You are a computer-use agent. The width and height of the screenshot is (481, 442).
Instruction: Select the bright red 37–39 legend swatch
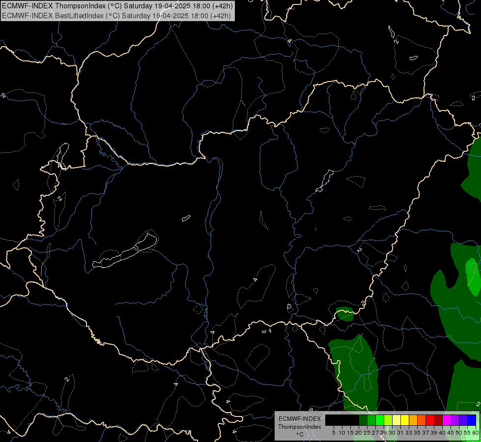tap(430, 420)
